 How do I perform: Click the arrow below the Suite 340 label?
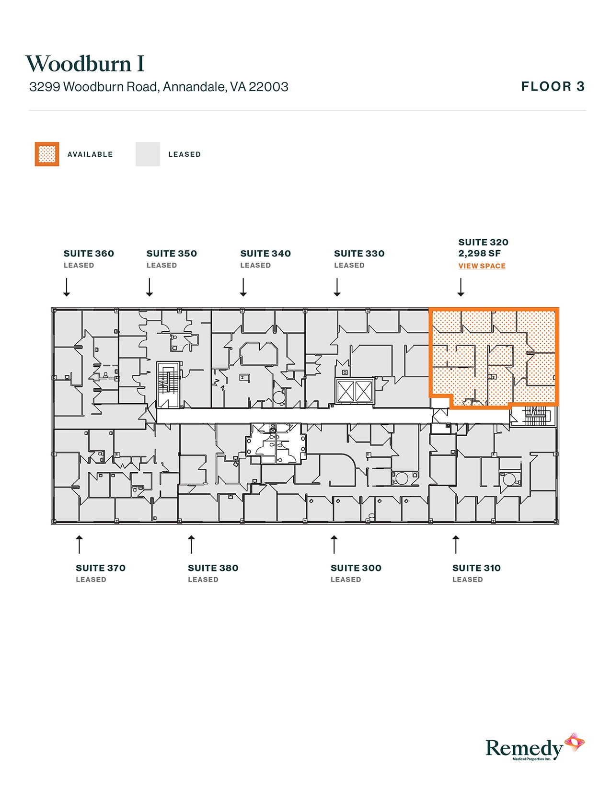[243, 287]
